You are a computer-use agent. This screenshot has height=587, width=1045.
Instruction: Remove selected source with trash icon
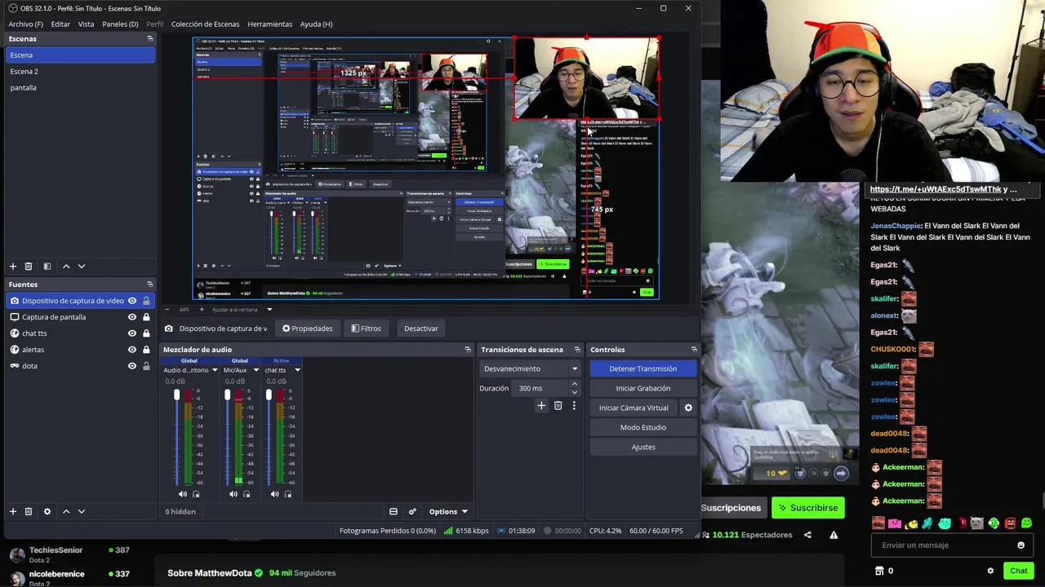(29, 511)
